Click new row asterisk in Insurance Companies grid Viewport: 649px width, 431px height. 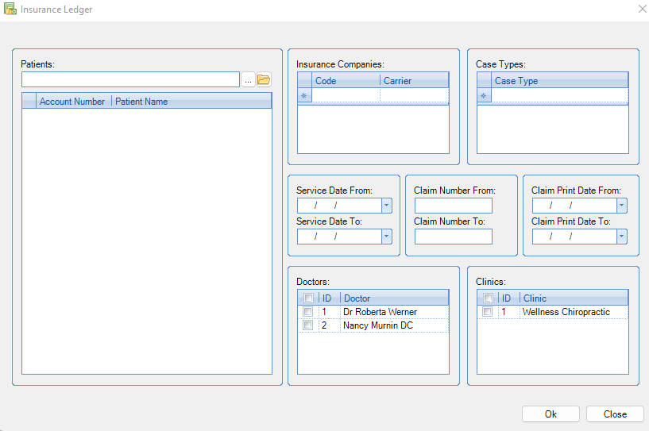click(x=305, y=96)
